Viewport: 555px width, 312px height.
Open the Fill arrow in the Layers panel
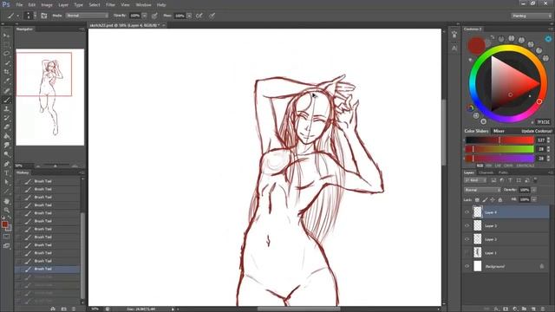point(534,200)
